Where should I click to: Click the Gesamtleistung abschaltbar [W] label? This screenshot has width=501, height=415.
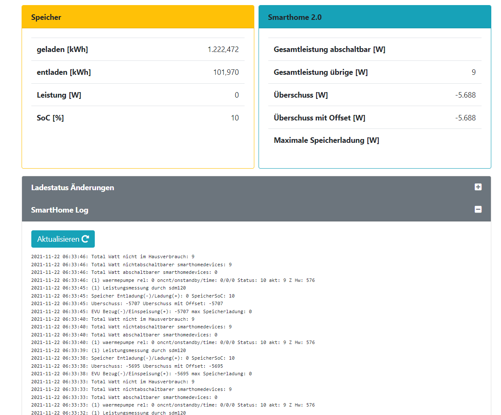pyautogui.click(x=329, y=49)
